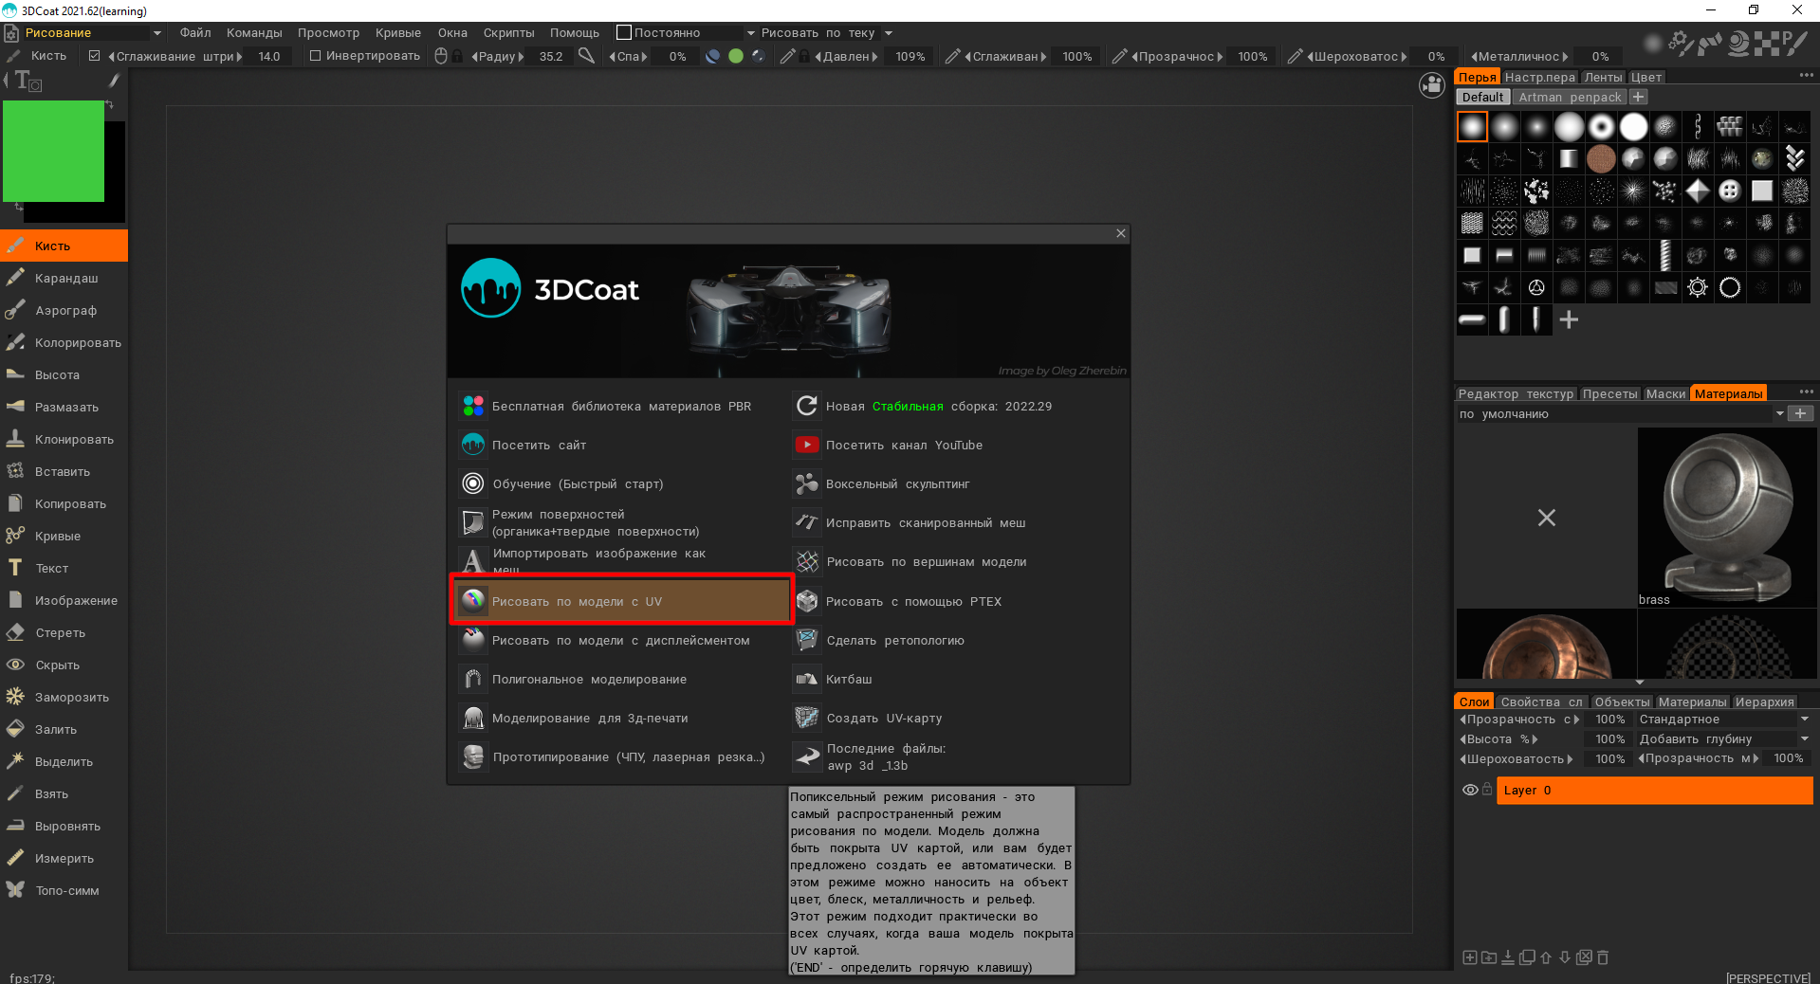This screenshot has height=984, width=1820.
Task: Click the green foreground color swatch
Action: (53, 151)
